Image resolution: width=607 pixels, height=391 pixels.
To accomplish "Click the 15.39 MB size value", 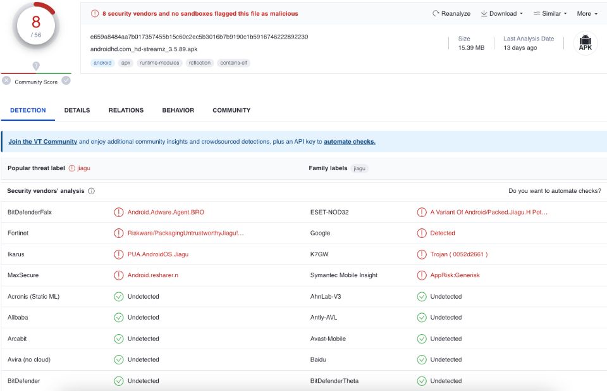I will [x=471, y=48].
